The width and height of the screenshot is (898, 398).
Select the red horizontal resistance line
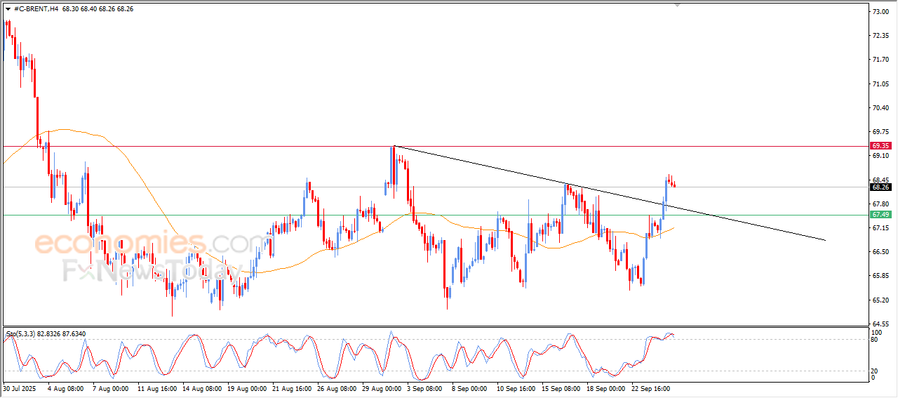coord(210,147)
